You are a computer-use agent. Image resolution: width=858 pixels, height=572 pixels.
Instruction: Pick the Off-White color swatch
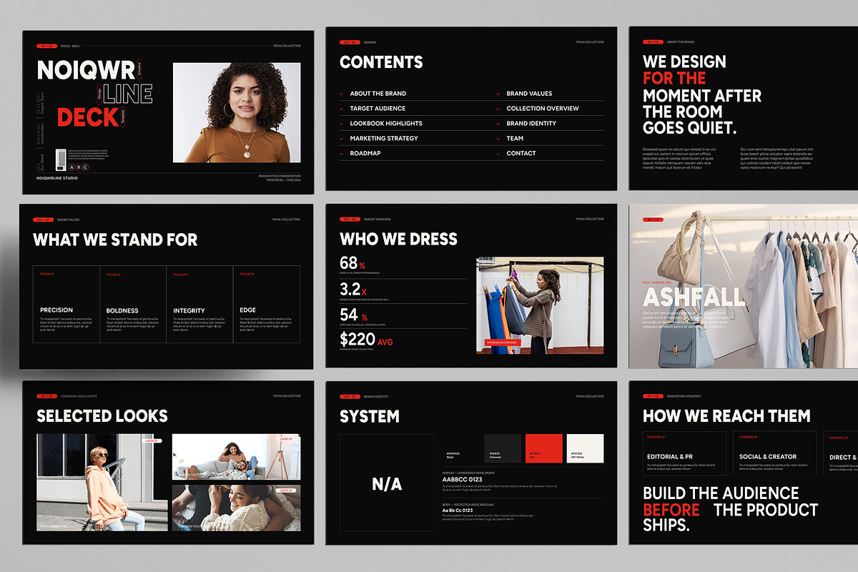pos(585,448)
